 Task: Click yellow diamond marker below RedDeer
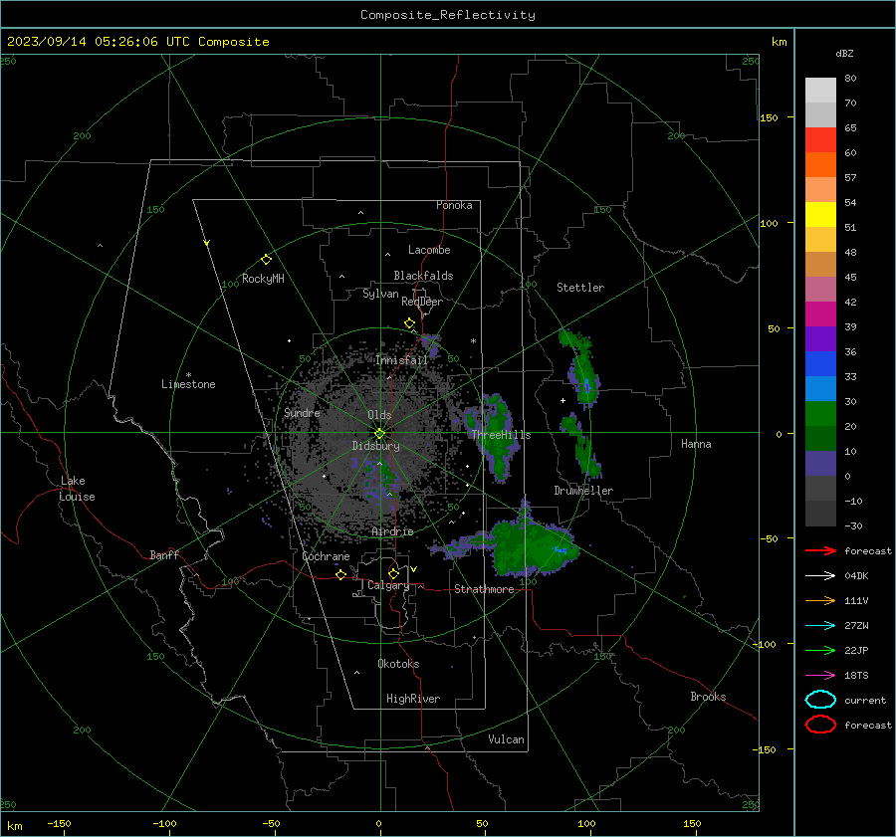[409, 323]
